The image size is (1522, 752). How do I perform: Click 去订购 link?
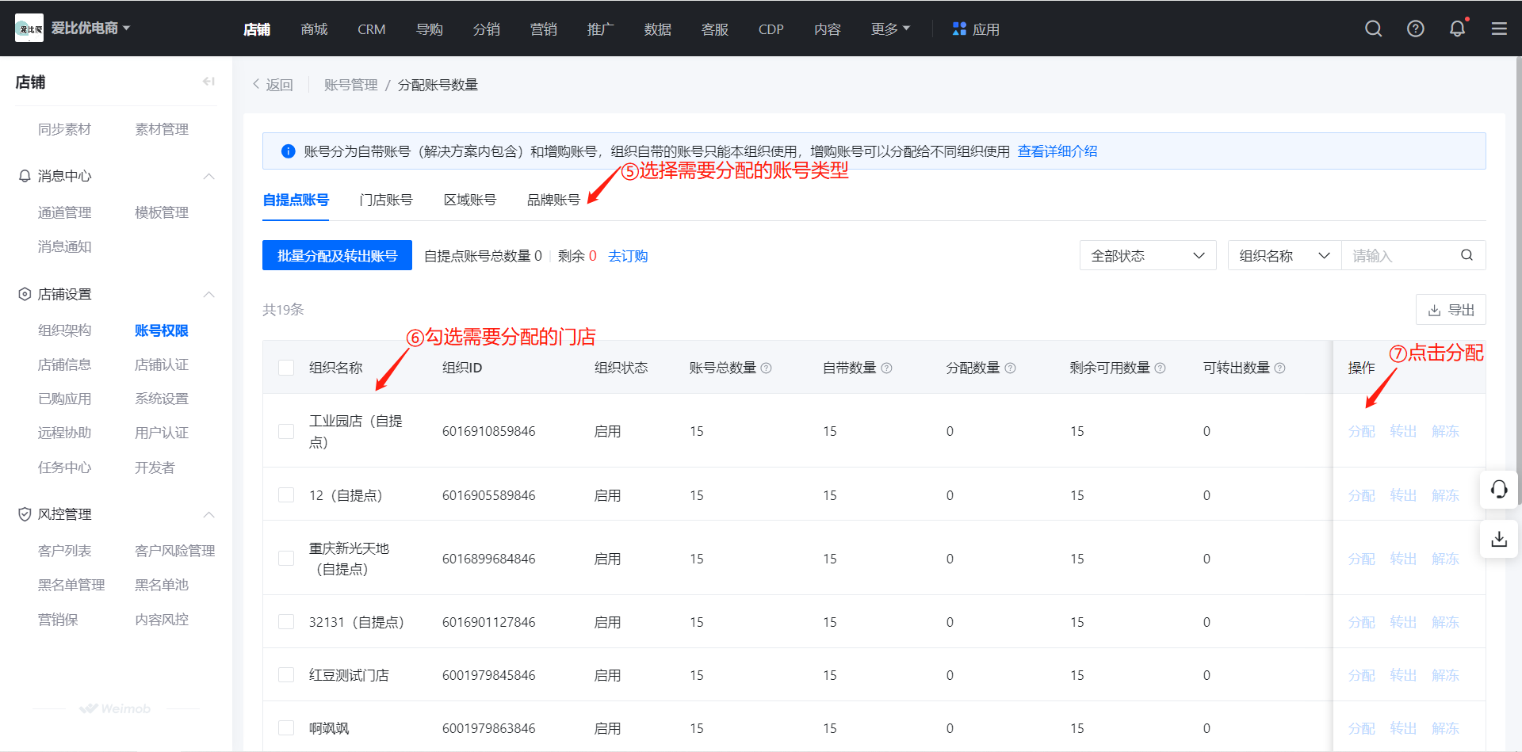point(628,256)
